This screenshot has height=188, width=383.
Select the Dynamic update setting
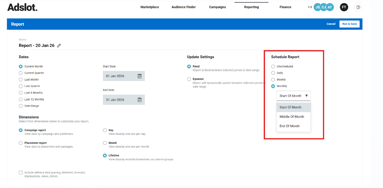pos(189,79)
